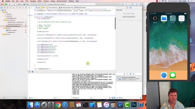195x109 pixels.
Task: Show the Quick Help inspector tab
Action: pyautogui.click(x=131, y=8)
